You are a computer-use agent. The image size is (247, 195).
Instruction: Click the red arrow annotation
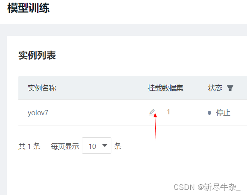click(155, 127)
